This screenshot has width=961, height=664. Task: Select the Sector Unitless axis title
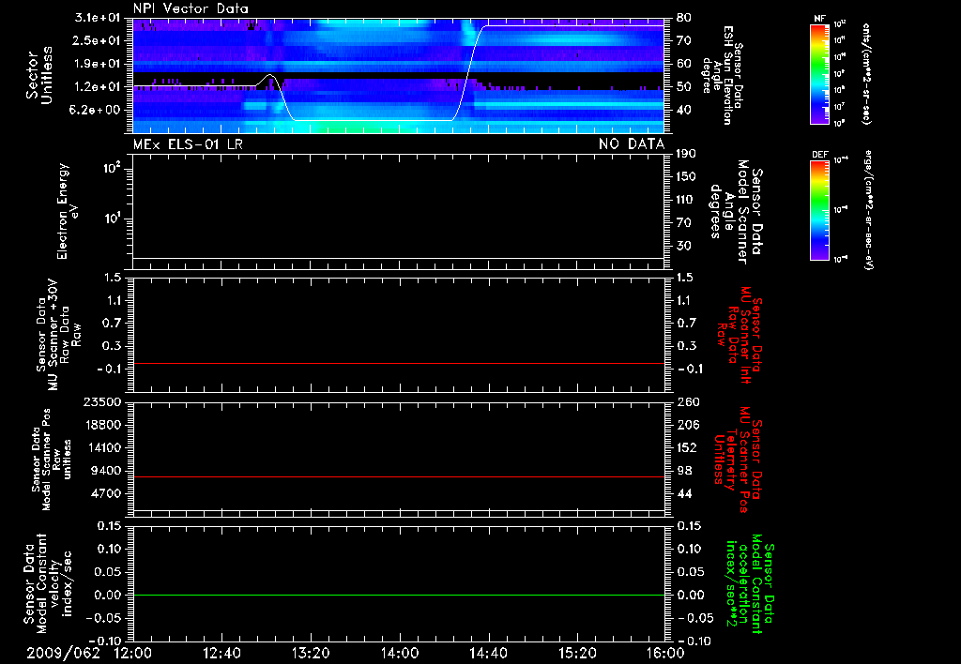pos(39,75)
